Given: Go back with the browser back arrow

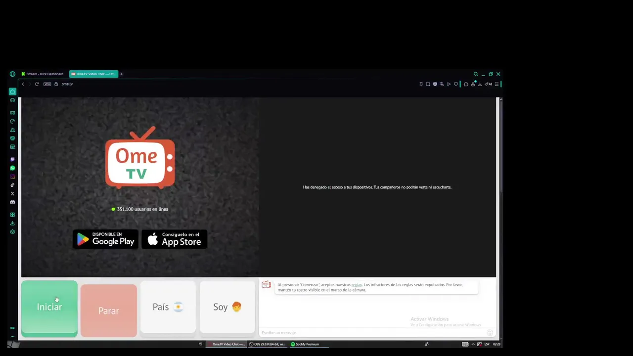Looking at the screenshot, I should (x=23, y=84).
